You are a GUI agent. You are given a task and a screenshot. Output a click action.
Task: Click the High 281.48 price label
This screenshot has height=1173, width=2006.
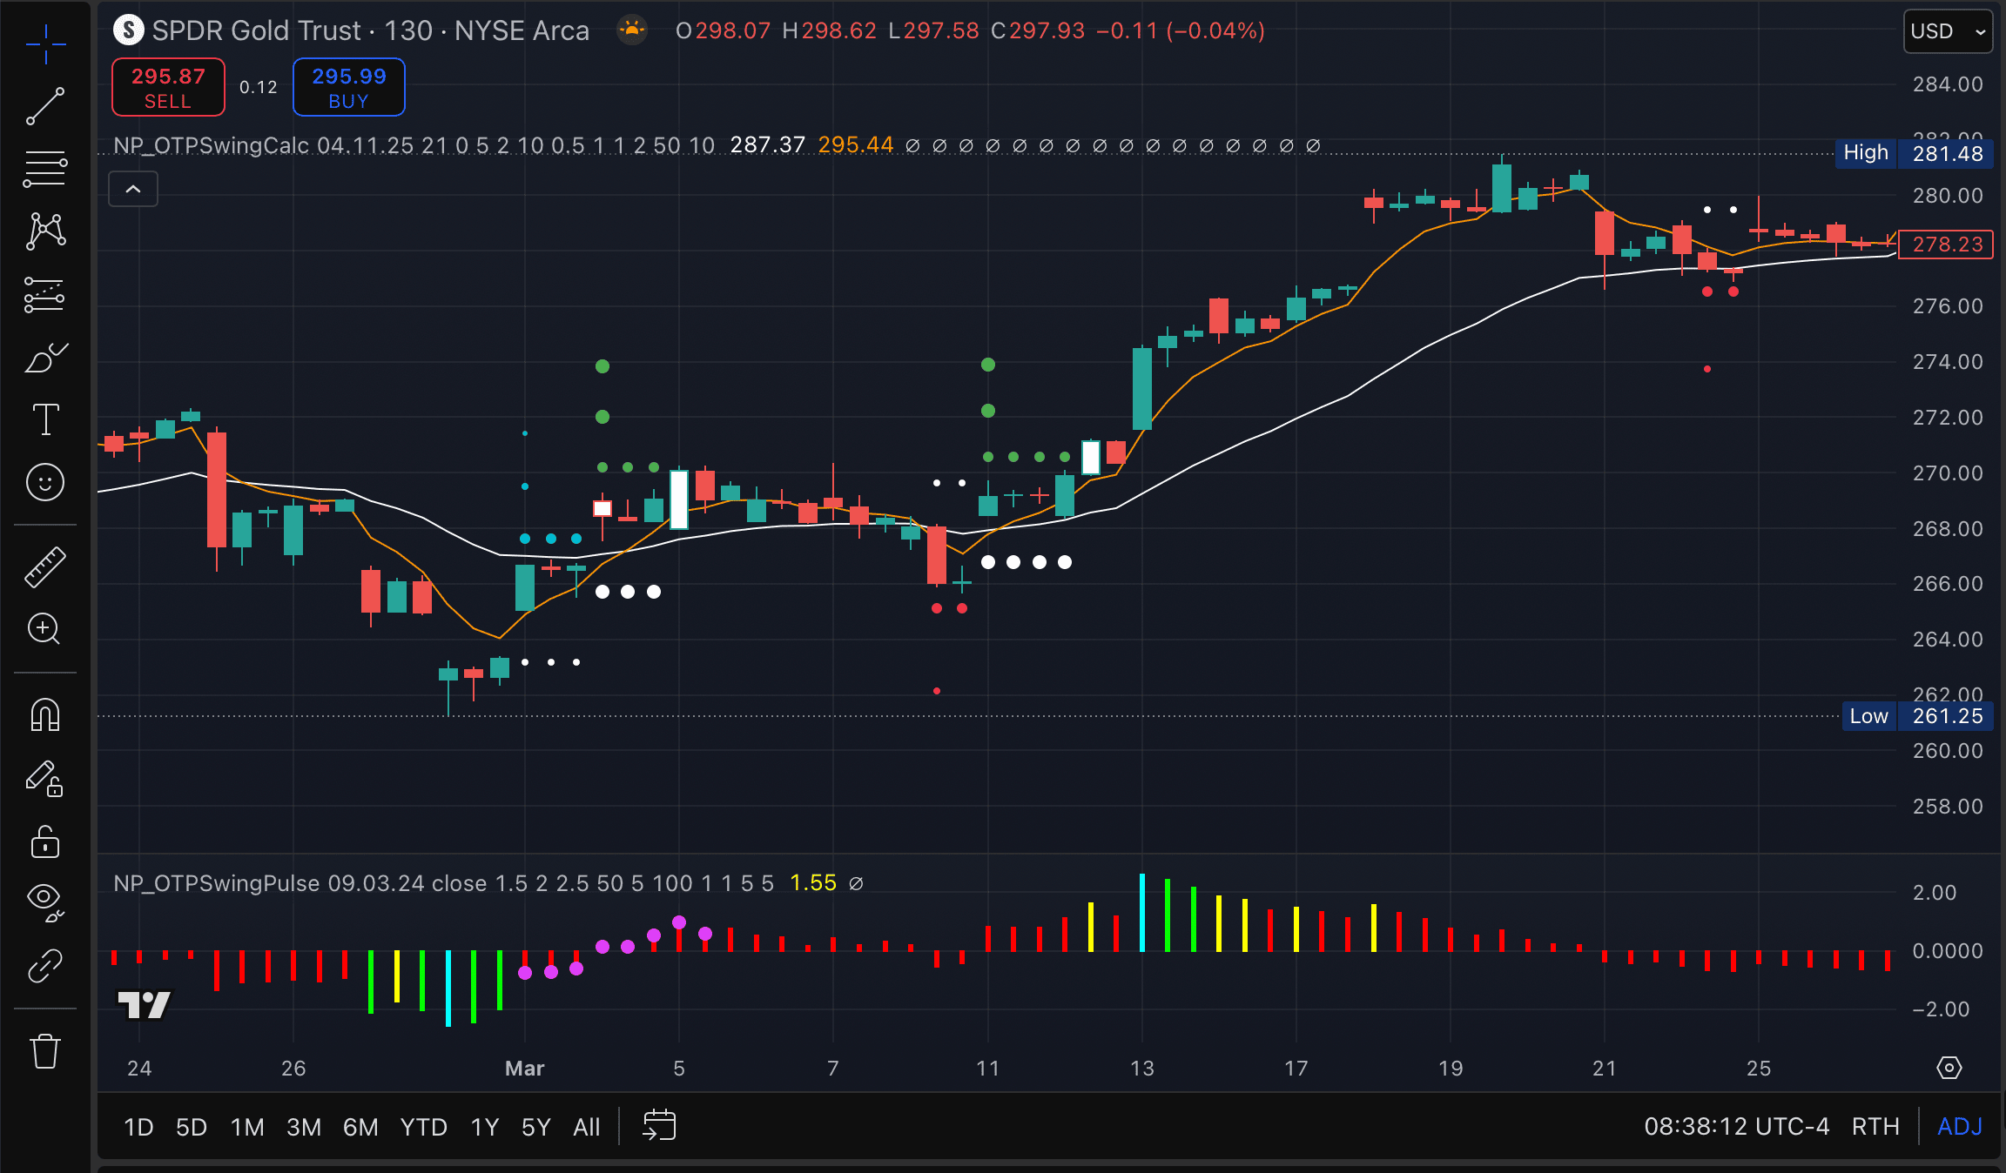[1915, 153]
